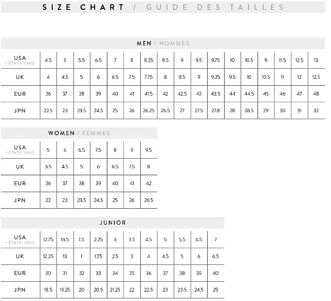This screenshot has height=301, width=331.
Task: Click Men's USA size 8.25 cell
Action: coord(149,60)
